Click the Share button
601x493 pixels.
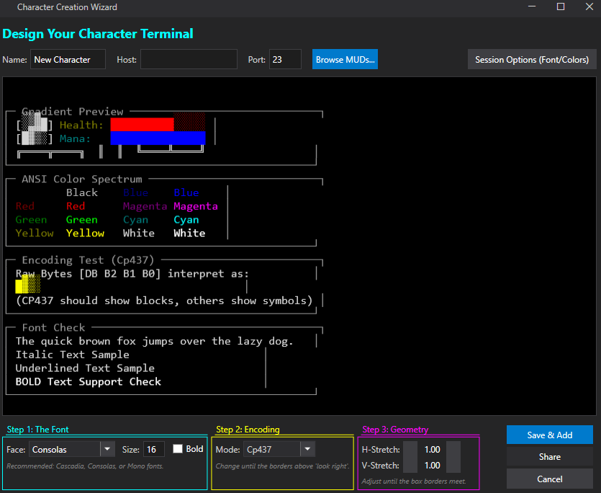pyautogui.click(x=550, y=456)
